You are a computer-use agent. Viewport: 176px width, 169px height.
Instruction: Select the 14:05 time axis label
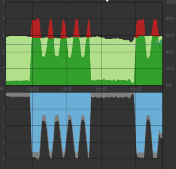coord(67,89)
